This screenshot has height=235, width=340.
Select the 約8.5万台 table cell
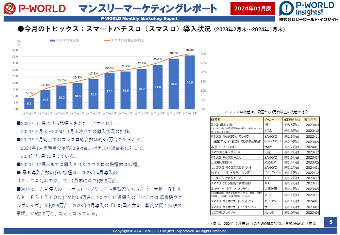coord(292,125)
